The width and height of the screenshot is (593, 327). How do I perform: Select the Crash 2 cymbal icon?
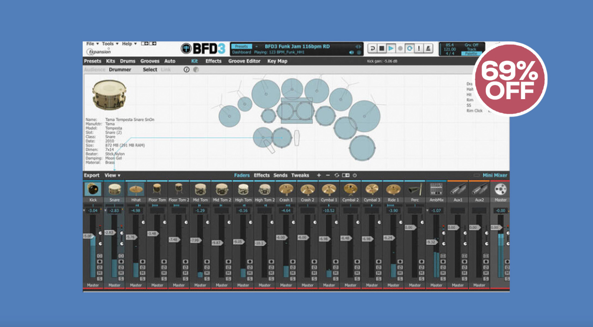(308, 190)
